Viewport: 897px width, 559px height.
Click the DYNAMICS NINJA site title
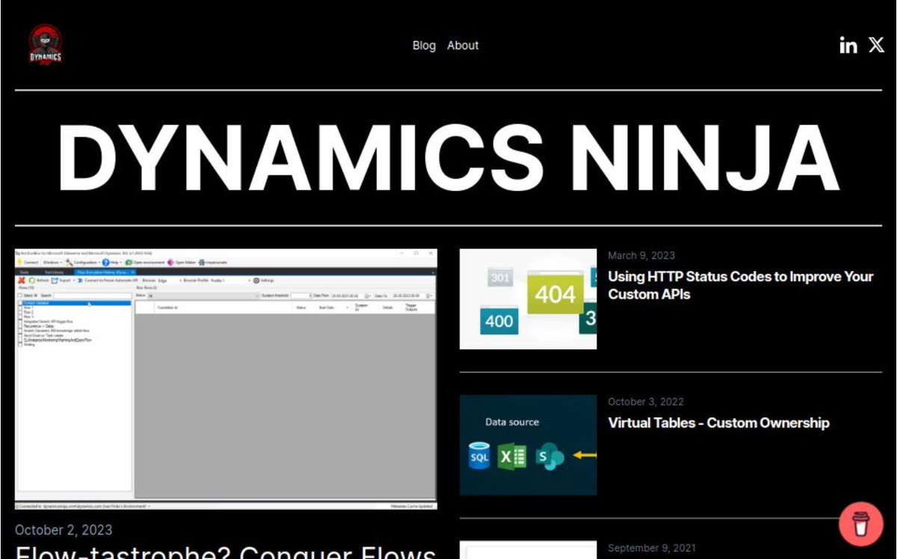click(x=449, y=157)
